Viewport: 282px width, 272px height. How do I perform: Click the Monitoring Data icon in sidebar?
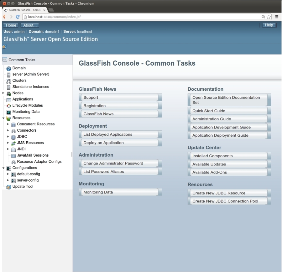pyautogui.click(x=9, y=112)
